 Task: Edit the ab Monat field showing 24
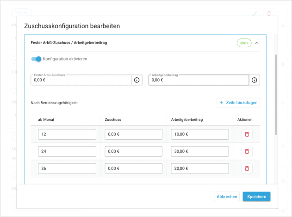click(x=67, y=151)
